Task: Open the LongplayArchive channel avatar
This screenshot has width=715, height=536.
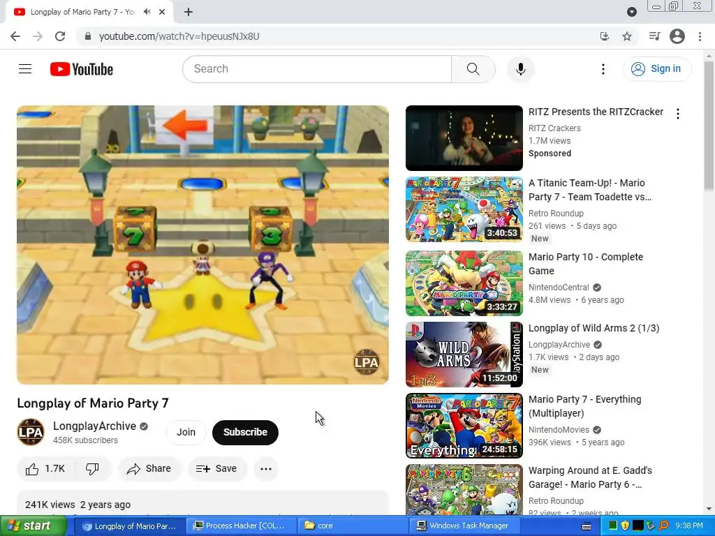Action: click(31, 431)
